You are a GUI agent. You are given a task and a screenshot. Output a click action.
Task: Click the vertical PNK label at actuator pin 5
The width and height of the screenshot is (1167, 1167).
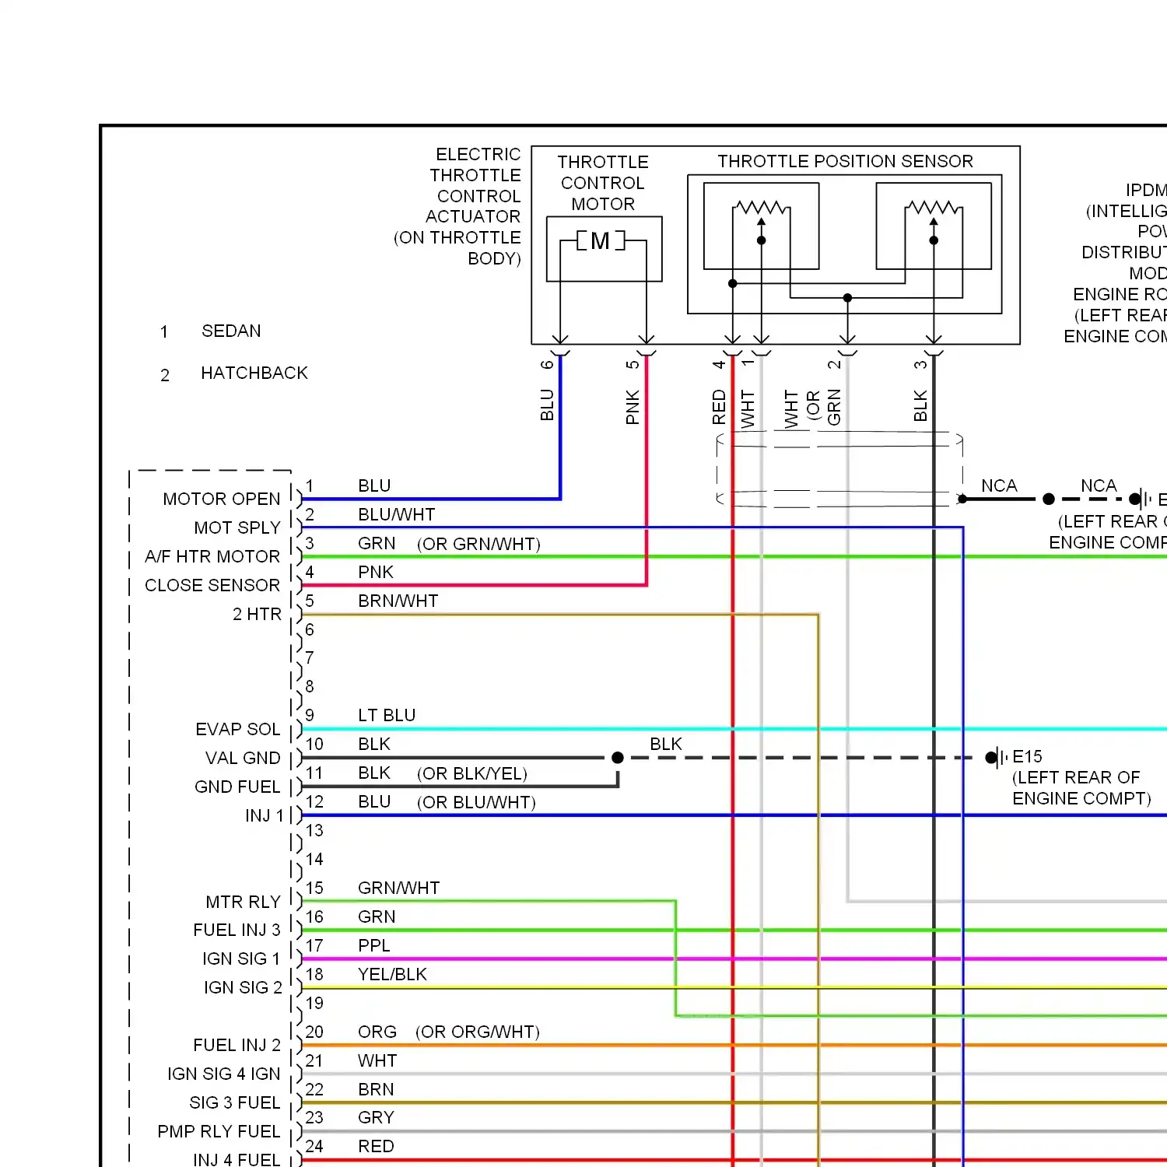[x=633, y=407]
